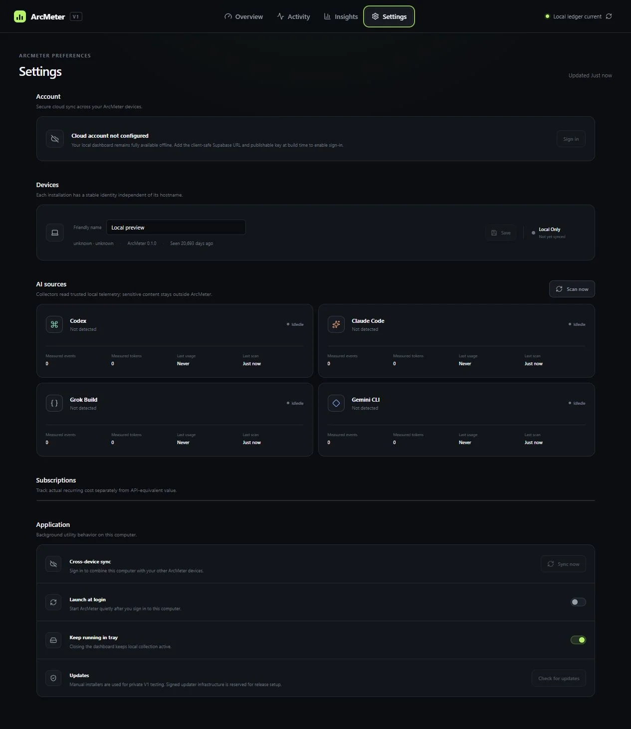
Task: Click the Grok Build idle status indicator
Action: tap(295, 403)
